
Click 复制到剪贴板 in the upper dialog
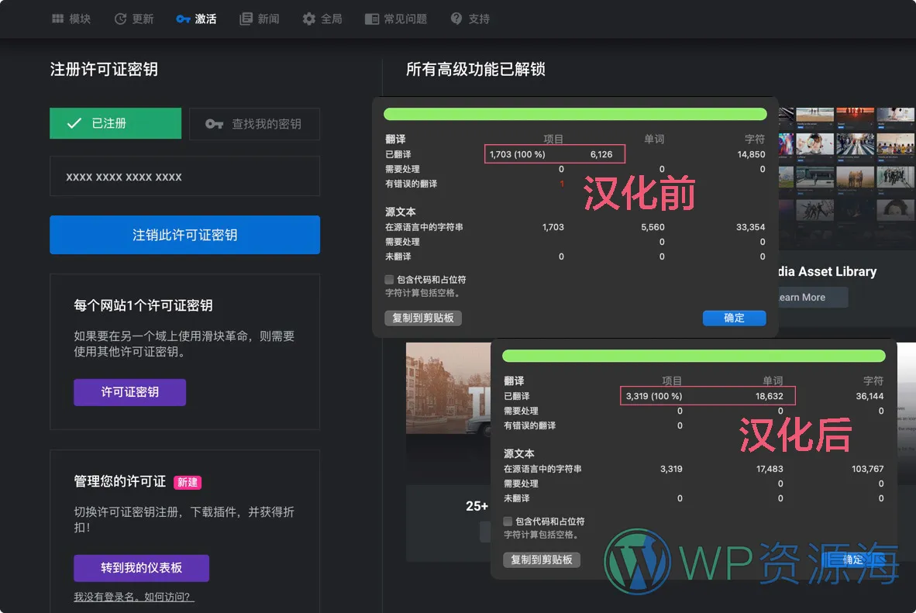pos(423,318)
